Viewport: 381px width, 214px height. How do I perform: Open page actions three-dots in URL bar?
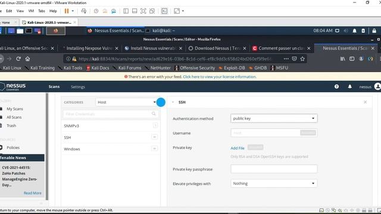click(x=286, y=59)
